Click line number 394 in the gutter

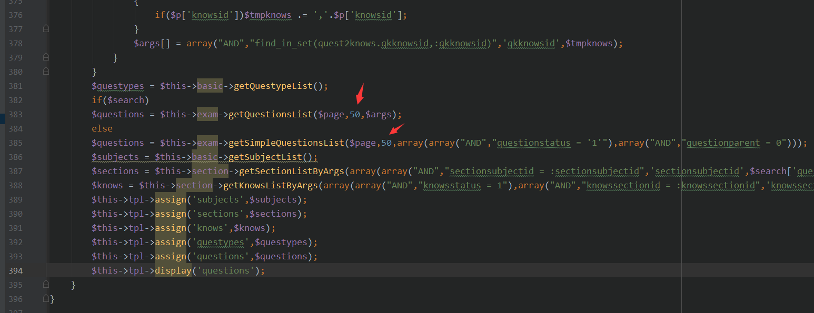(15, 270)
